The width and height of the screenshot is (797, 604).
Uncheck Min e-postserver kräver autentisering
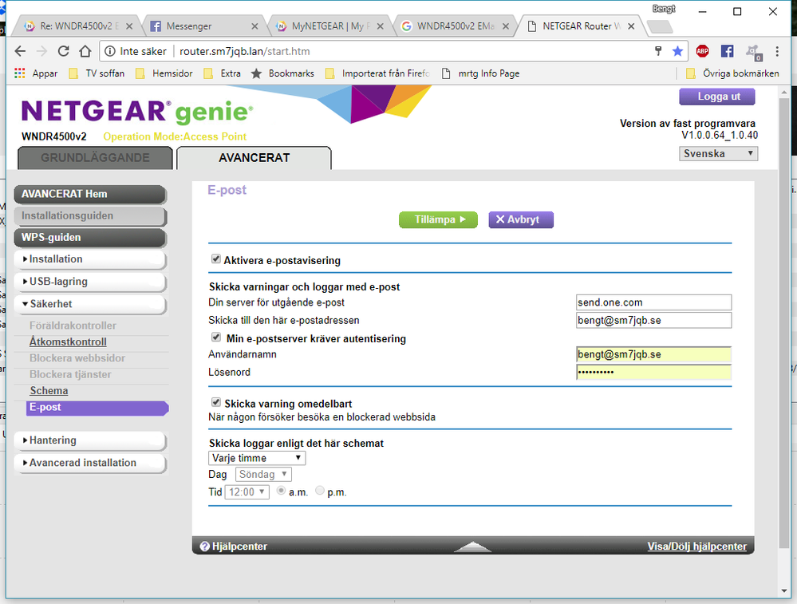pyautogui.click(x=216, y=338)
